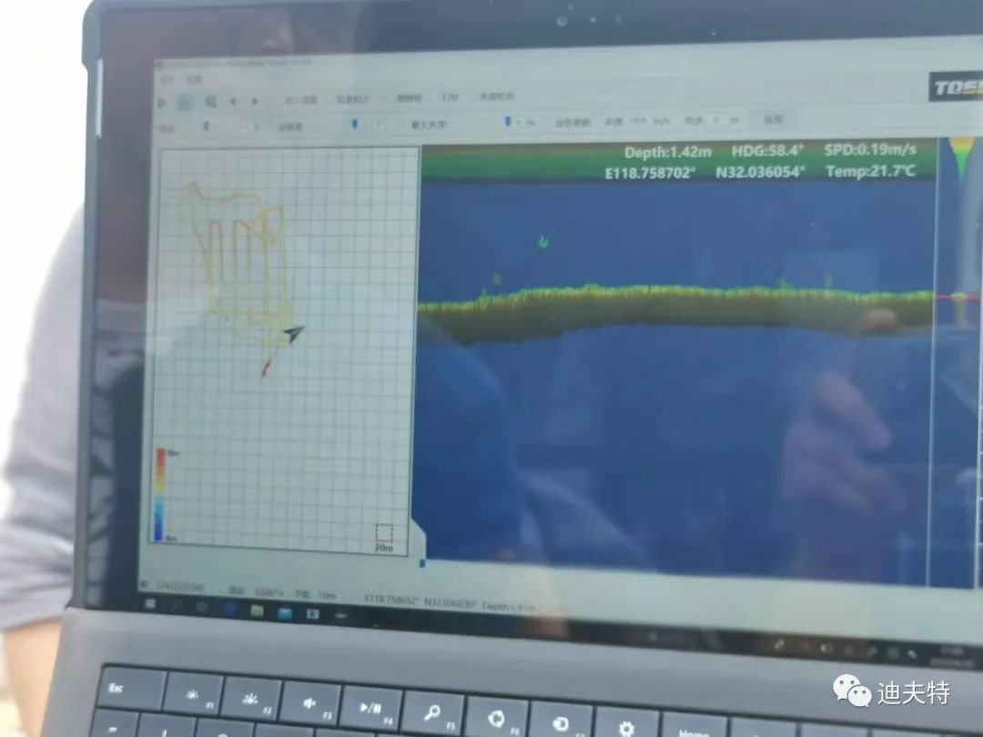Click the green highlighted toolbar icon
This screenshot has height=737, width=983.
point(185,102)
